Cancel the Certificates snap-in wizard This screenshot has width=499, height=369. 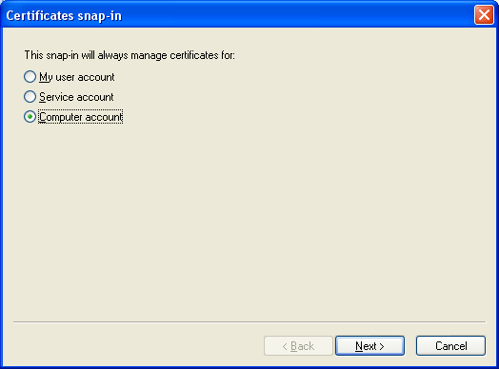coord(450,346)
